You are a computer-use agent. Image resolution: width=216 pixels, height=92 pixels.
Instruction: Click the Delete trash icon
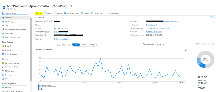click(x=82, y=13)
